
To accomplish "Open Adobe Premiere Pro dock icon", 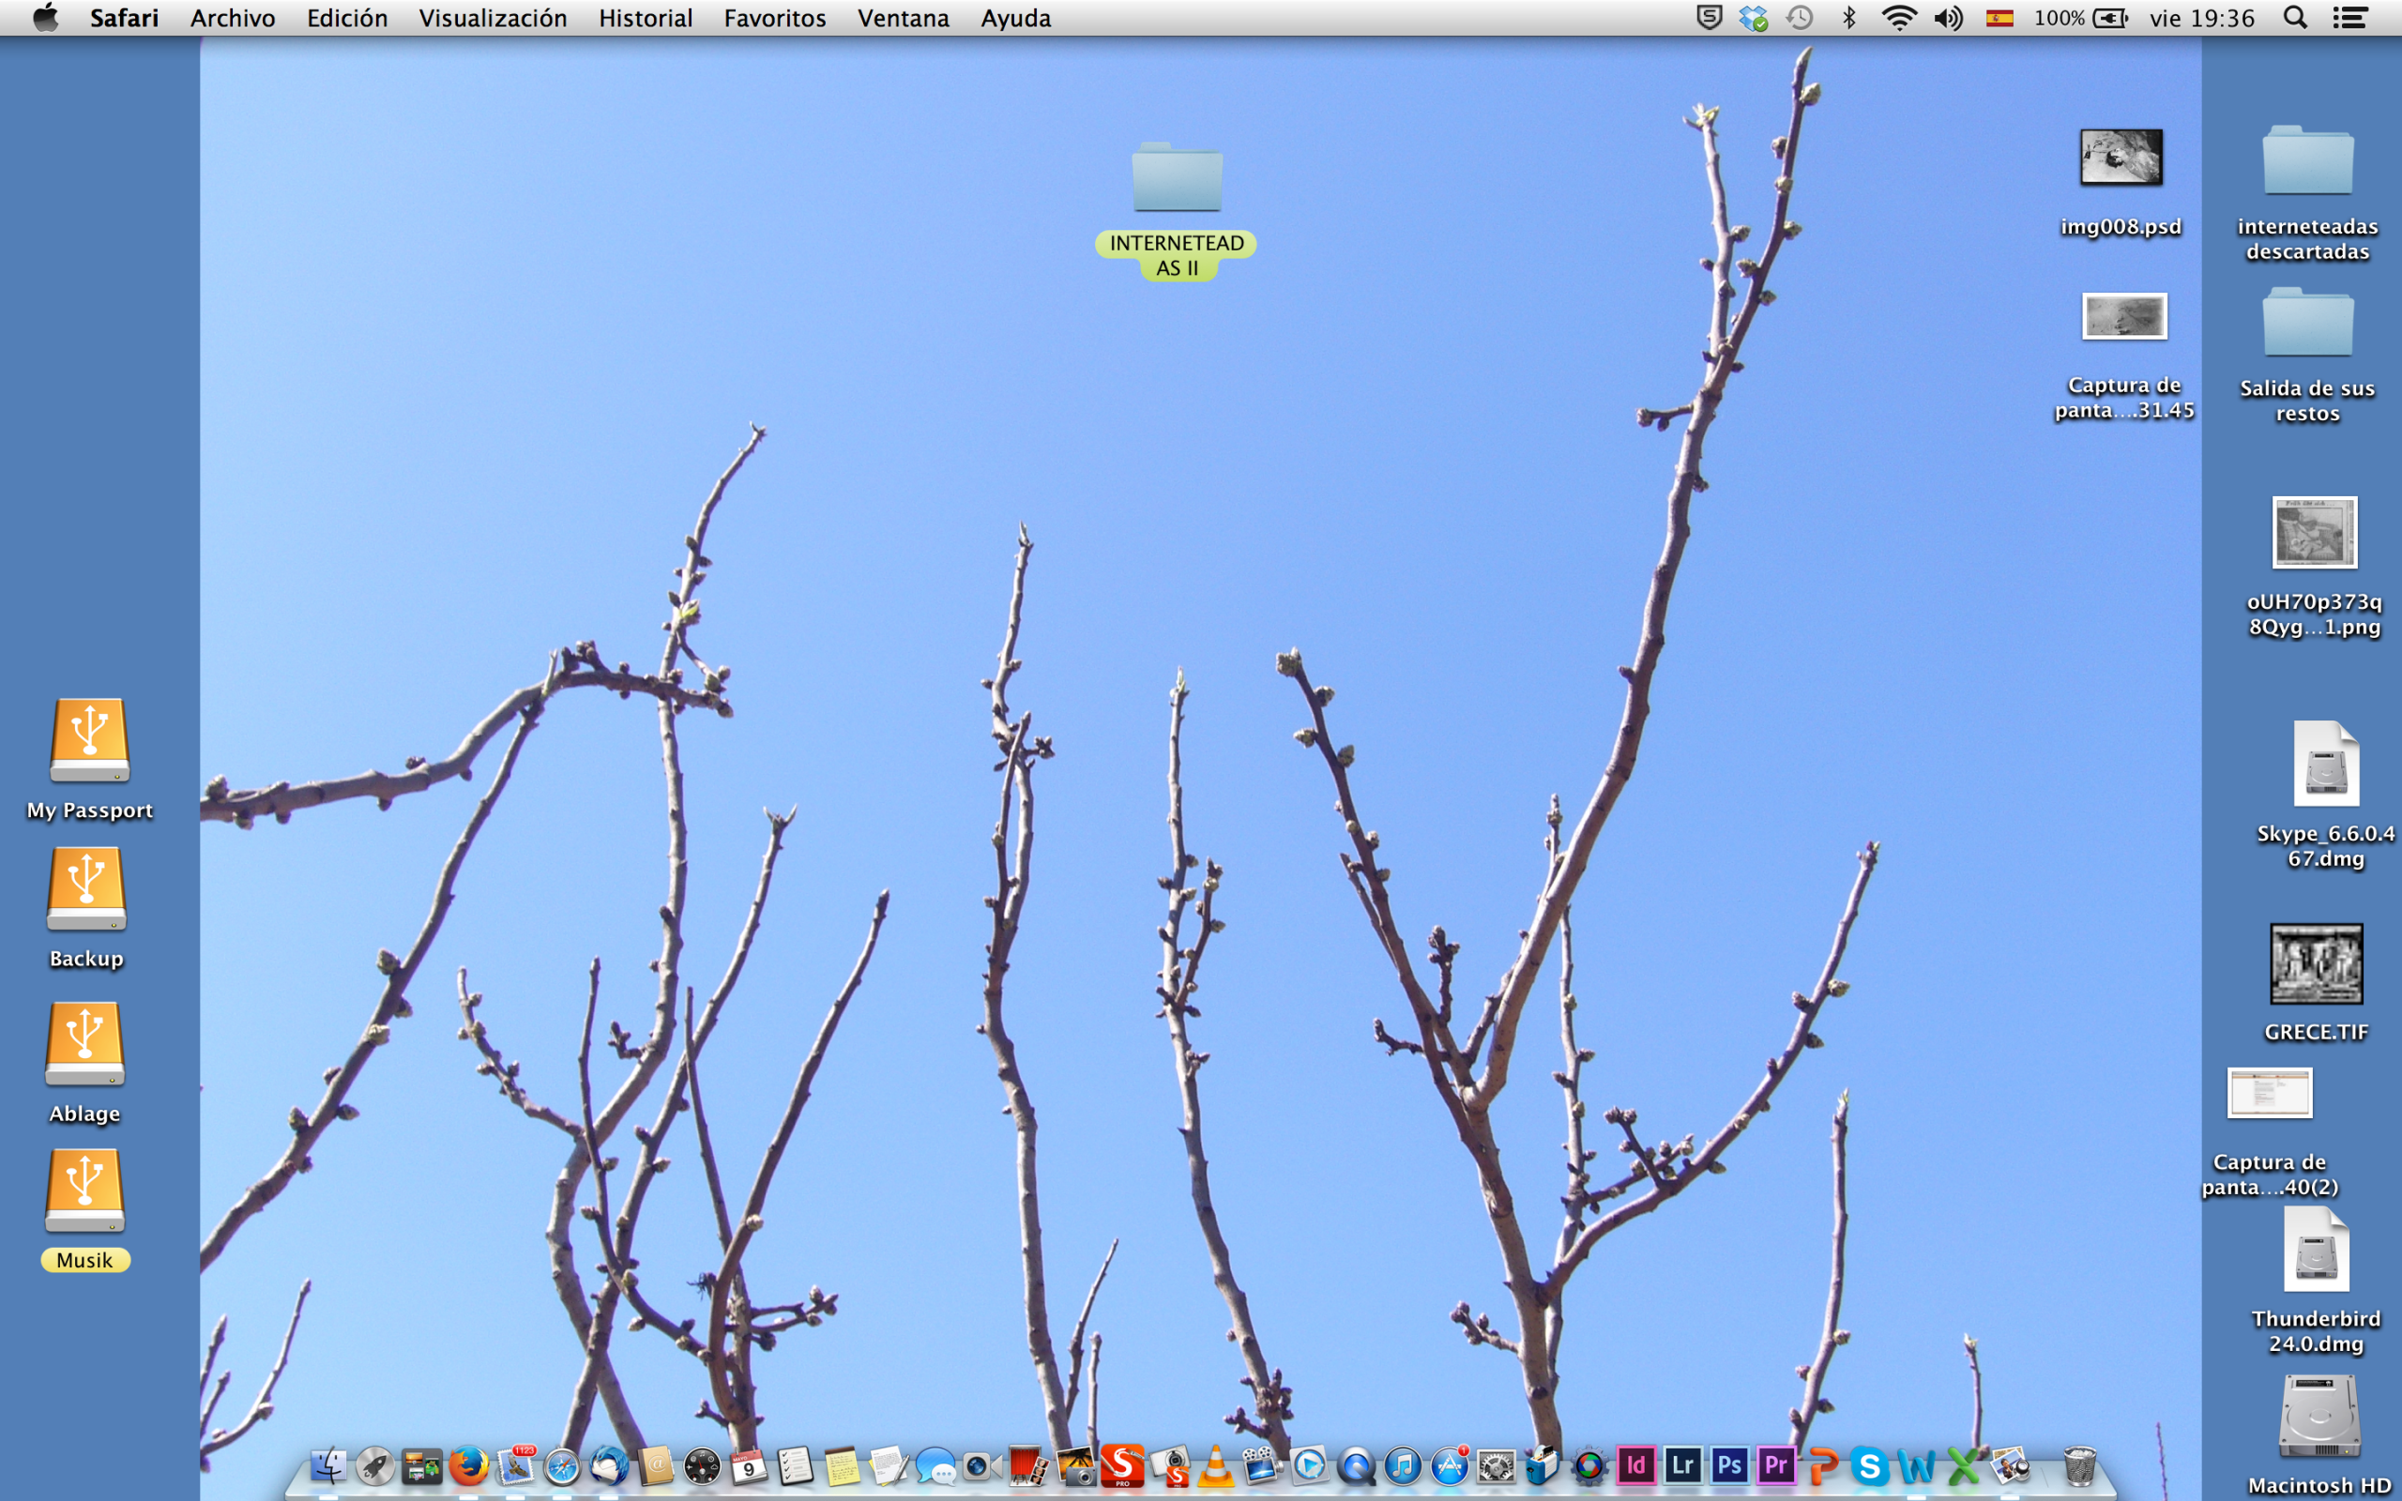I will click(1775, 1465).
